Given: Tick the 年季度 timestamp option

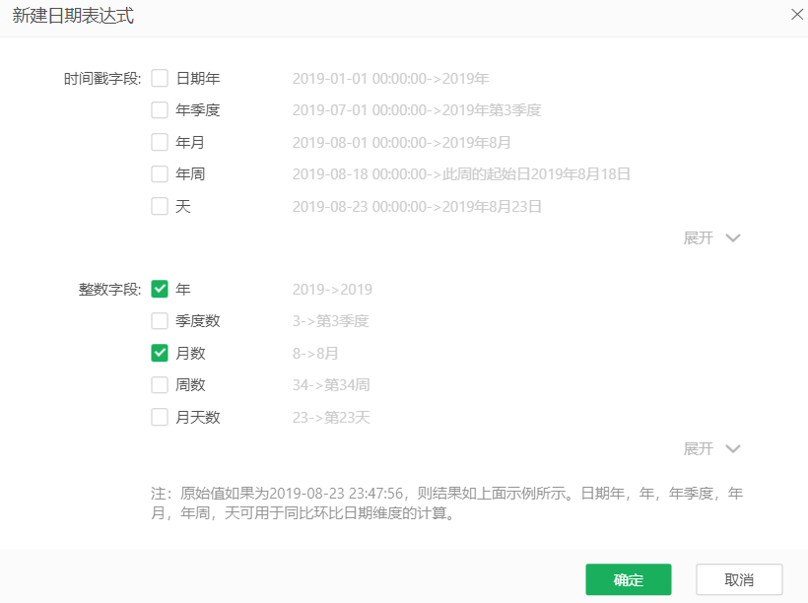Looking at the screenshot, I should pyautogui.click(x=160, y=110).
